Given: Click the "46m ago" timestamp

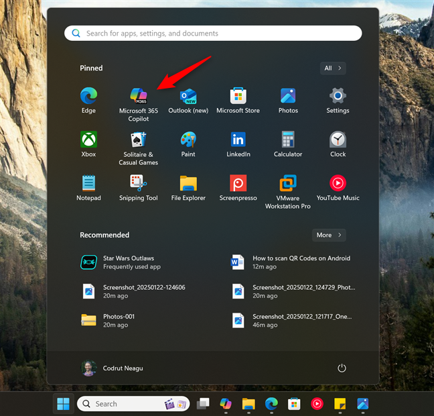Looking at the screenshot, I should pyautogui.click(x=265, y=325).
